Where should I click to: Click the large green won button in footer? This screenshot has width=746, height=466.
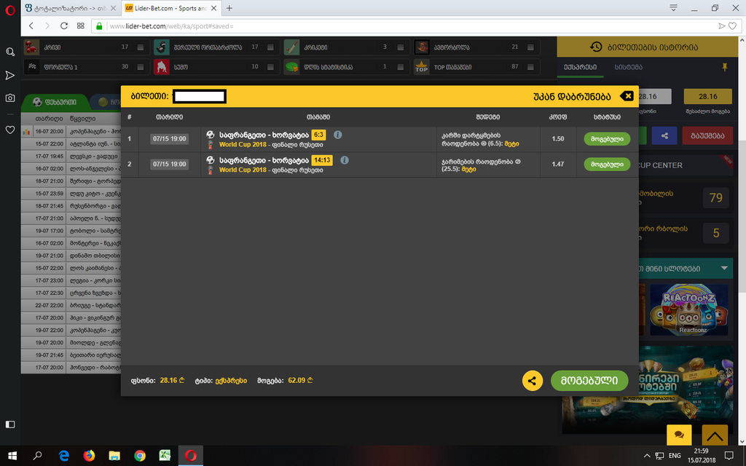coord(589,380)
